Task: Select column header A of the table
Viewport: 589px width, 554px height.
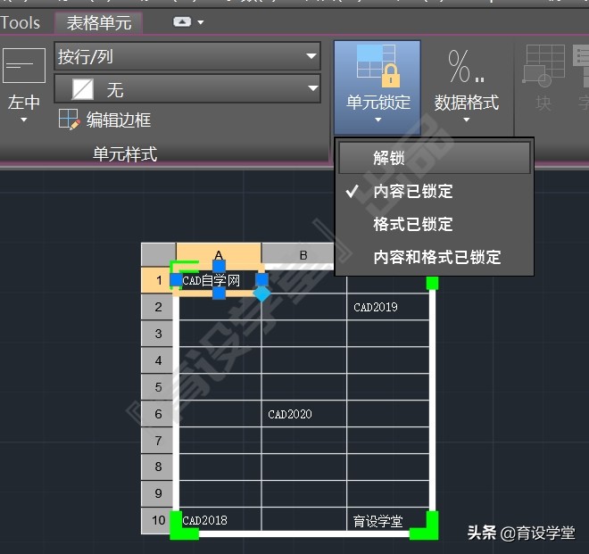Action: click(x=219, y=255)
